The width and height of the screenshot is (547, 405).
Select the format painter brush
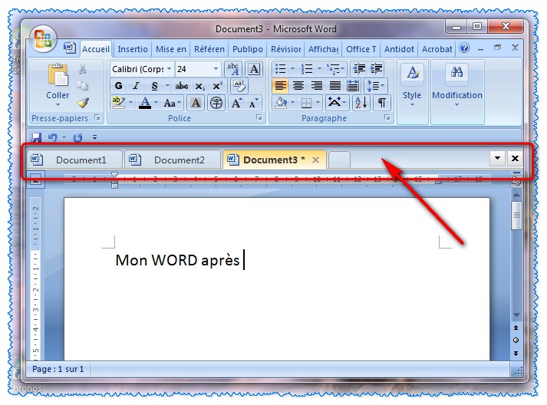(83, 103)
